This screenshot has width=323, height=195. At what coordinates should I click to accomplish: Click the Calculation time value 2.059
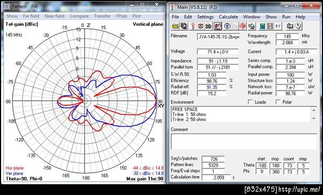[216, 177]
